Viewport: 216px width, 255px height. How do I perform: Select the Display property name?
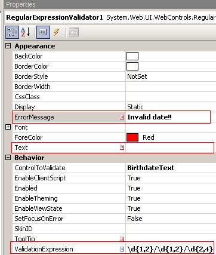point(24,107)
